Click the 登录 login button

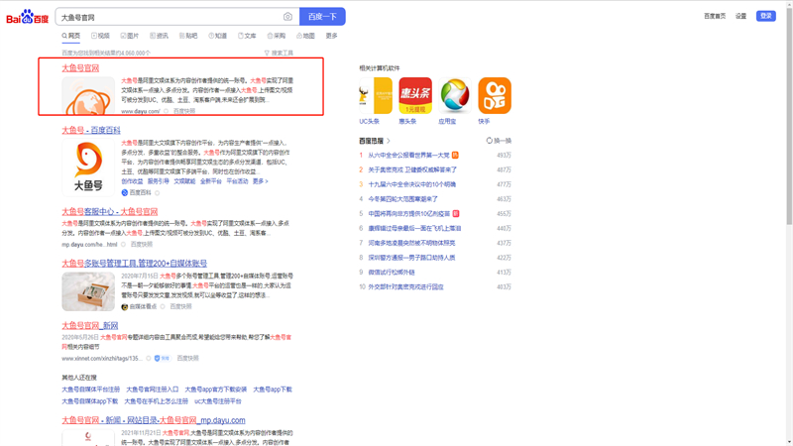(765, 16)
